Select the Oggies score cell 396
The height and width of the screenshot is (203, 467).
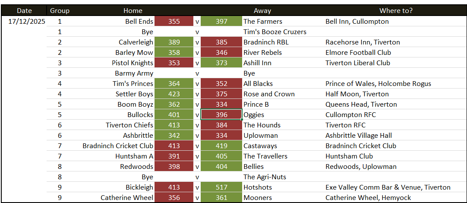[x=221, y=114]
